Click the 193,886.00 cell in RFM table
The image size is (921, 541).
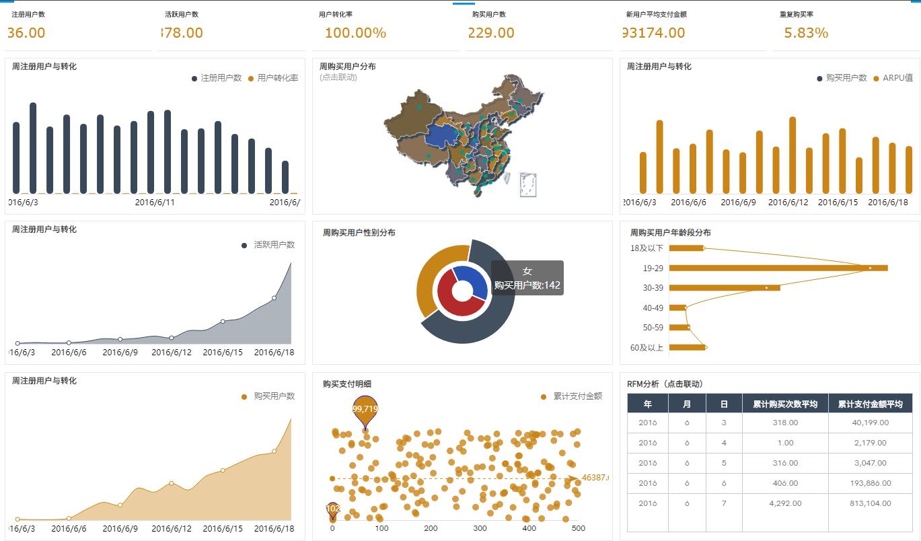click(x=870, y=483)
